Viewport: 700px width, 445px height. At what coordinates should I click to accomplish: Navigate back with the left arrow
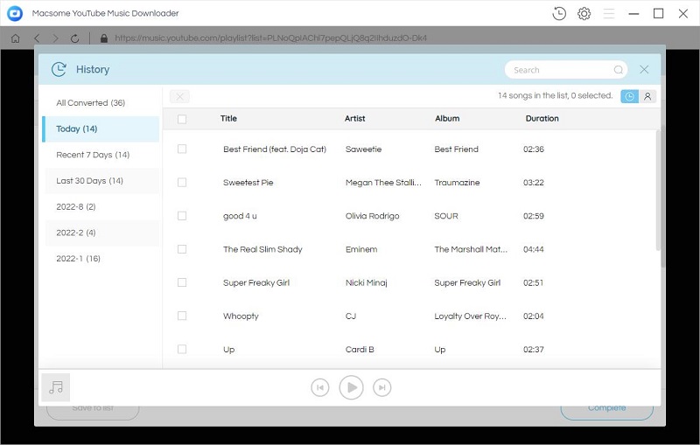[37, 38]
